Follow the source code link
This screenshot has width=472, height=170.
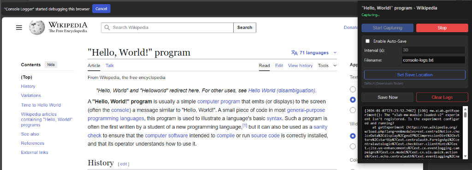coord(265,136)
